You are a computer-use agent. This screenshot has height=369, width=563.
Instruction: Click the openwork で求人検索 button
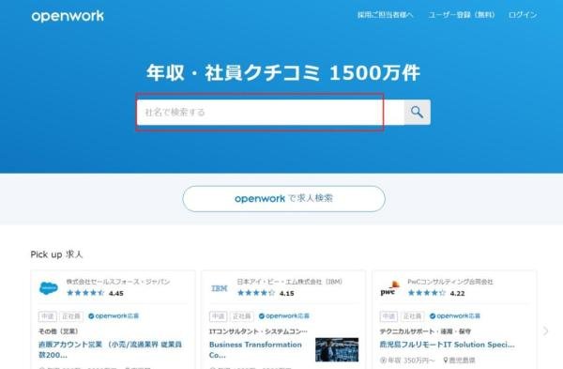pyautogui.click(x=283, y=199)
